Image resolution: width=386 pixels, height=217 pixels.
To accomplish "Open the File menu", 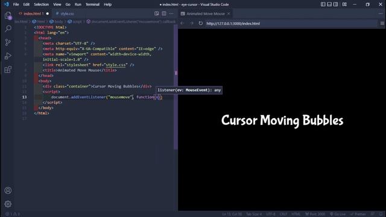I will pos(16,4).
